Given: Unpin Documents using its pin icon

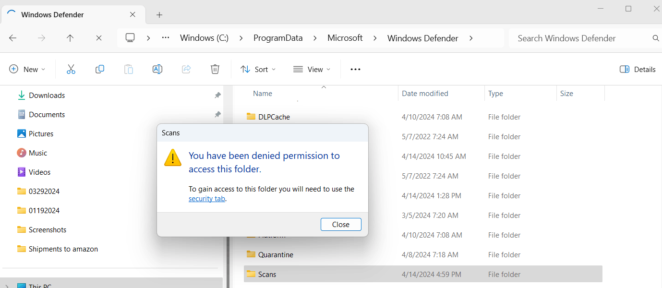Looking at the screenshot, I should [x=217, y=114].
